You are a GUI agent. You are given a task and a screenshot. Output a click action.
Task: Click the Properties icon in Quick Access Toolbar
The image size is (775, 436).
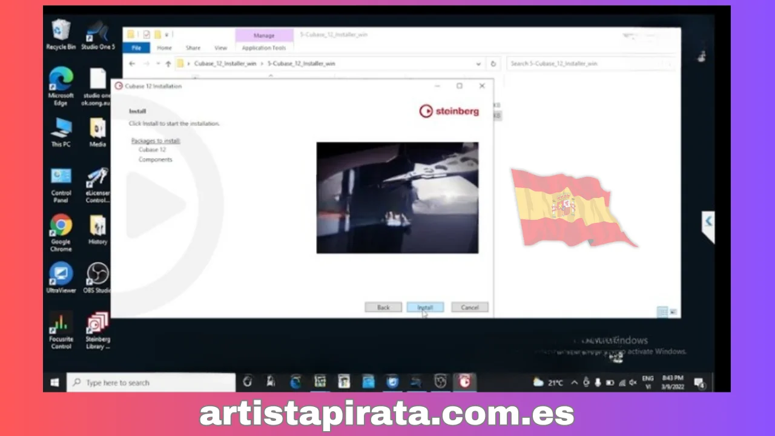pos(147,35)
